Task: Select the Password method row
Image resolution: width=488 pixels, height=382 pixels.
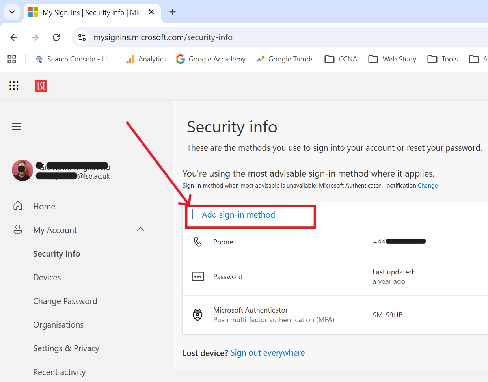Action: (335, 276)
